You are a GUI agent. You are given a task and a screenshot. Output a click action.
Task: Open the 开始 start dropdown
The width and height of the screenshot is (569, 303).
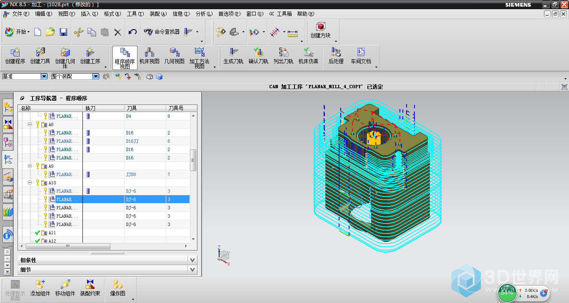(17, 32)
